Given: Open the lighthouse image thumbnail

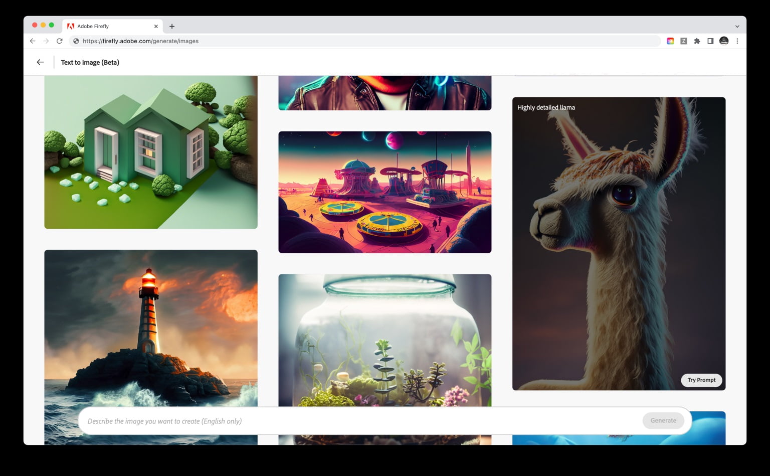Looking at the screenshot, I should [150, 326].
